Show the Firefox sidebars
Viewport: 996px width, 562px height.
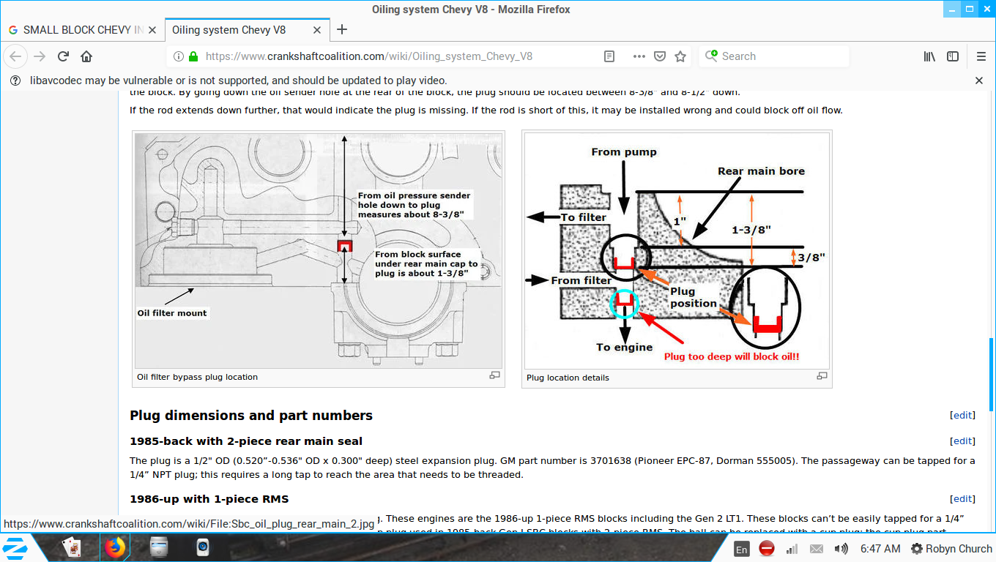click(953, 56)
